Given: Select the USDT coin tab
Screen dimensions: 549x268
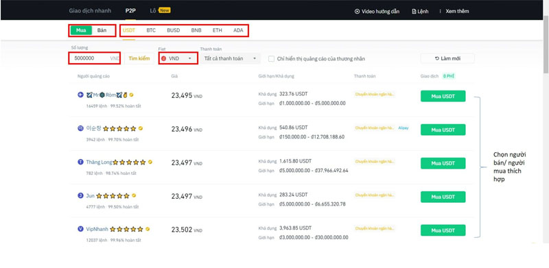Looking at the screenshot, I should point(129,30).
